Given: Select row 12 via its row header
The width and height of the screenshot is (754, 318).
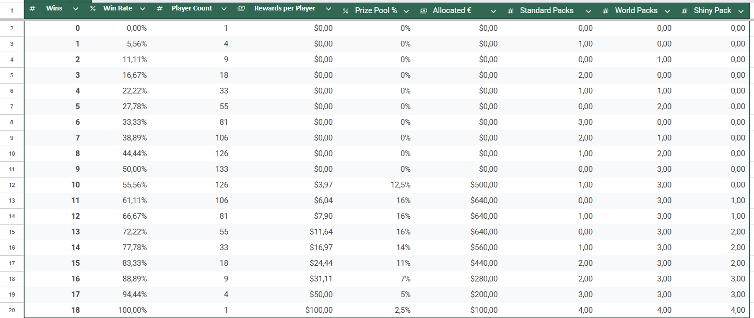Looking at the screenshot, I should [x=12, y=185].
